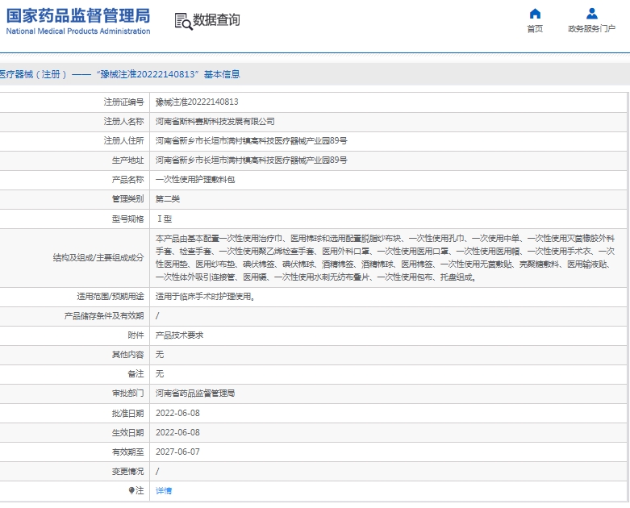Click product name 一次性使用护理敷料包
630x508 pixels.
195,180
